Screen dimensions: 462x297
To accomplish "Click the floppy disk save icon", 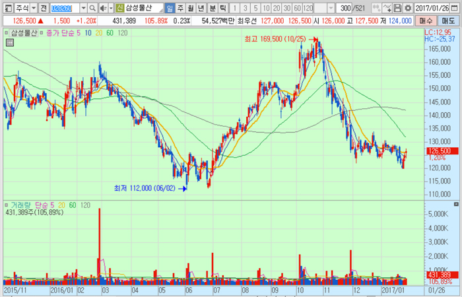I will 397,8.
